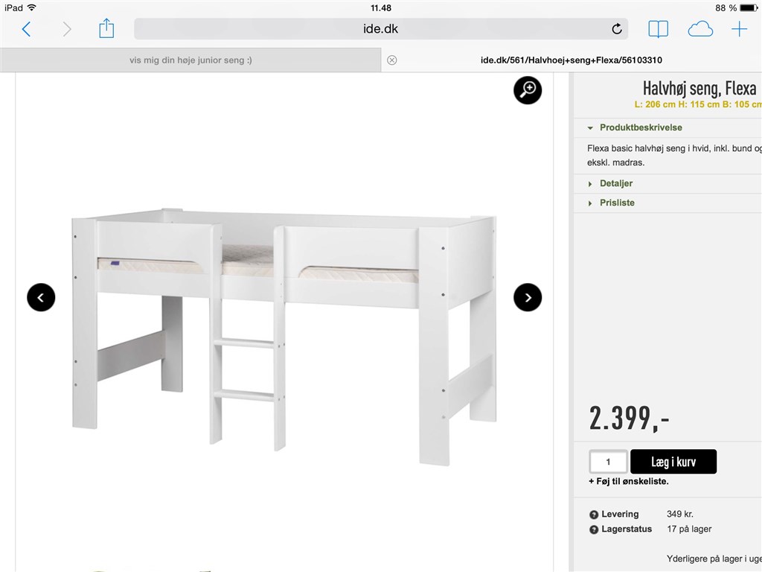The height and width of the screenshot is (572, 762).
Task: Expand the Detaljer section
Action: pos(615,183)
